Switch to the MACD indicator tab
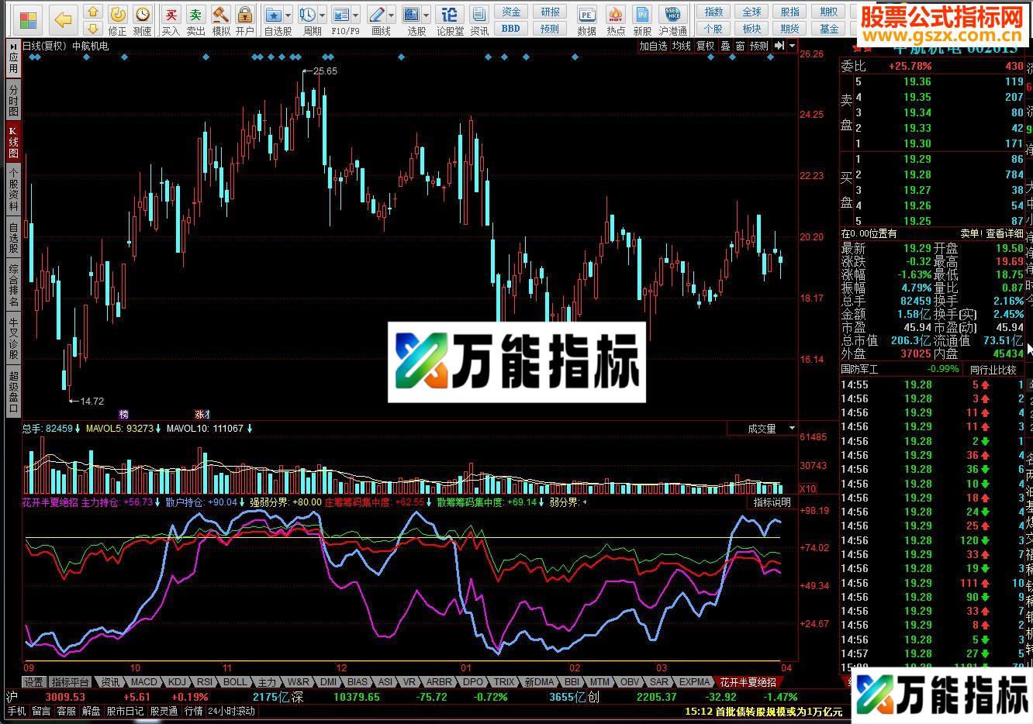 point(144,681)
